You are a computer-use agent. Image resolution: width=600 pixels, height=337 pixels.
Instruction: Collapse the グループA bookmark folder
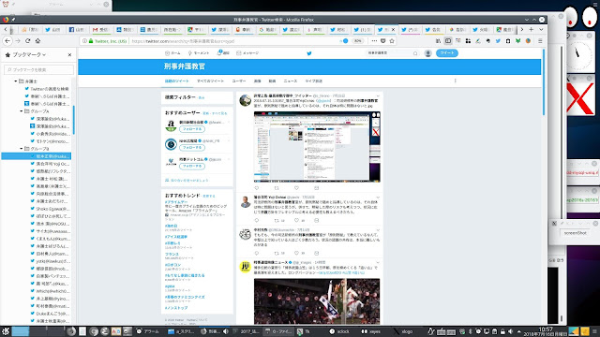pyautogui.click(x=21, y=111)
